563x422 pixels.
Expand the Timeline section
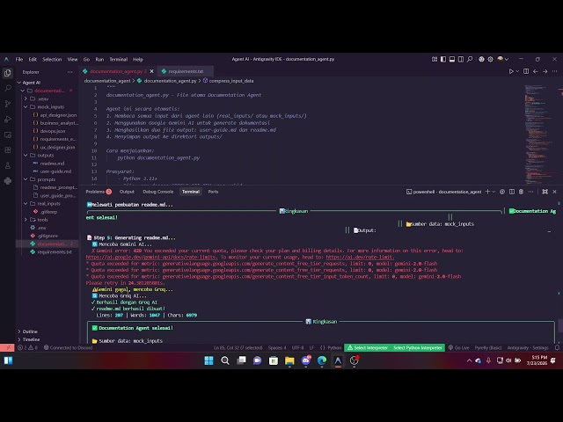[31, 339]
